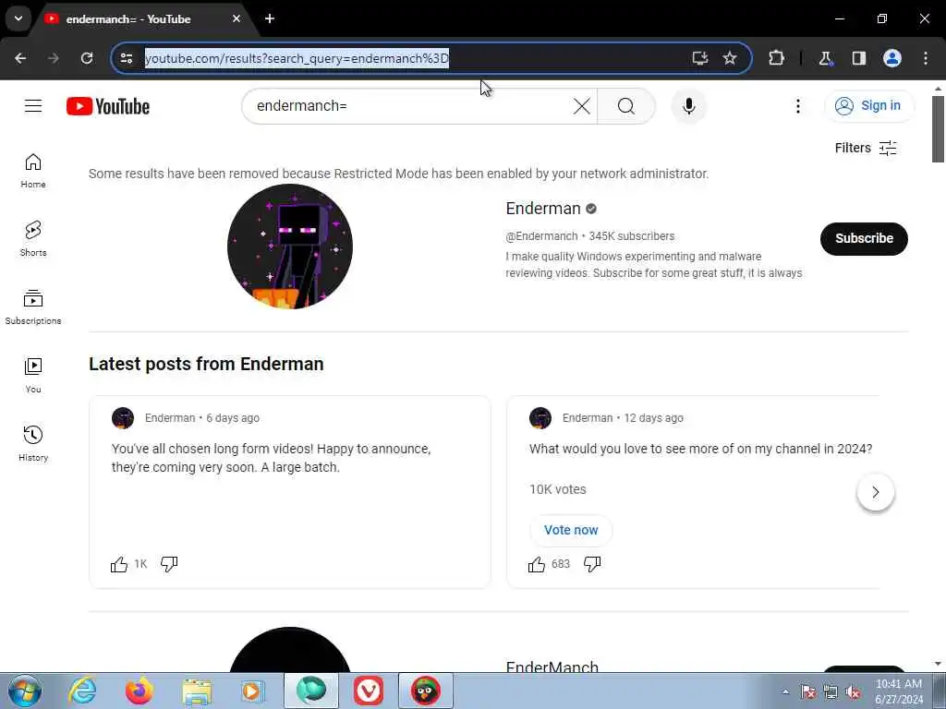Open the Windows Start button
Screen dimensions: 946x709
click(25, 691)
